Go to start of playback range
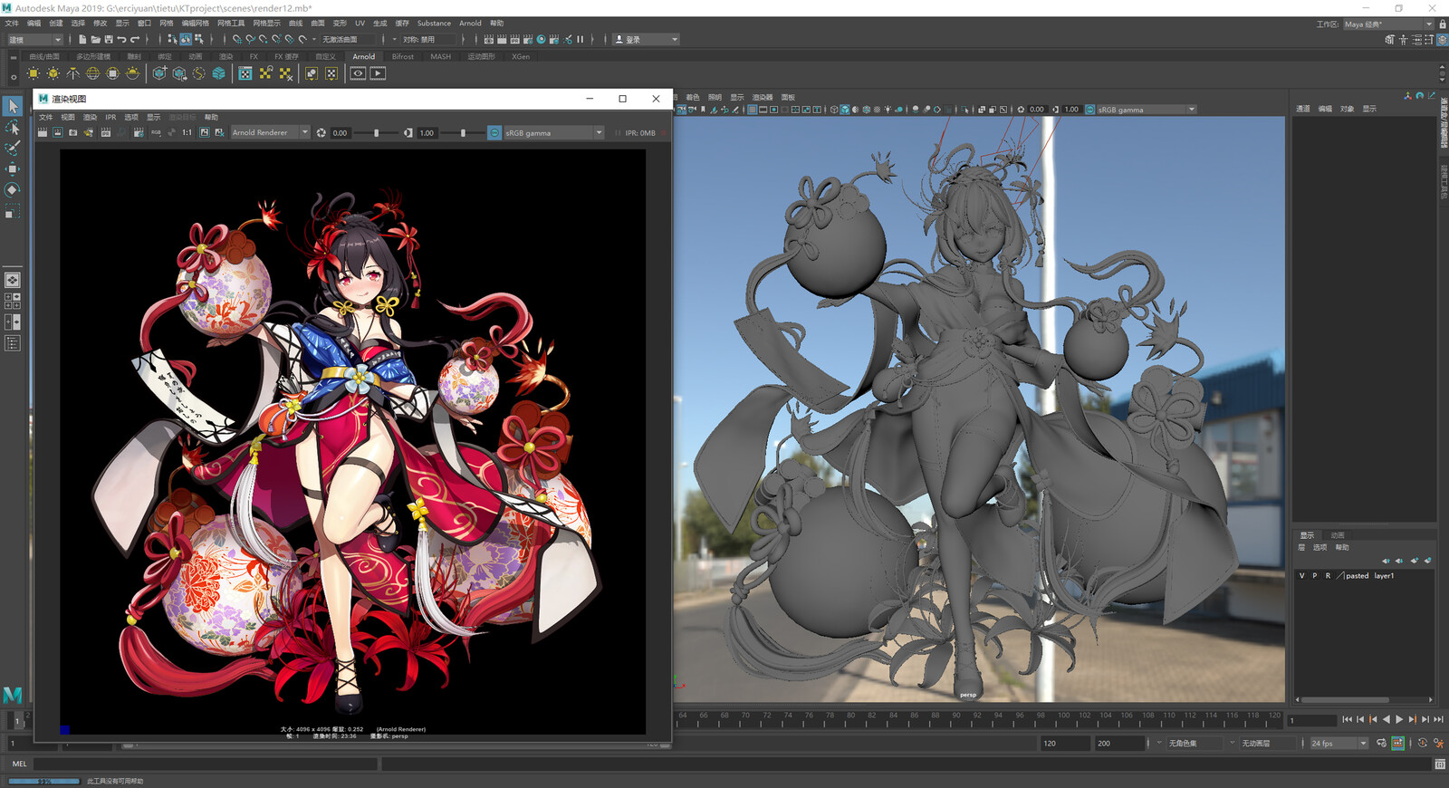 pos(1347,719)
